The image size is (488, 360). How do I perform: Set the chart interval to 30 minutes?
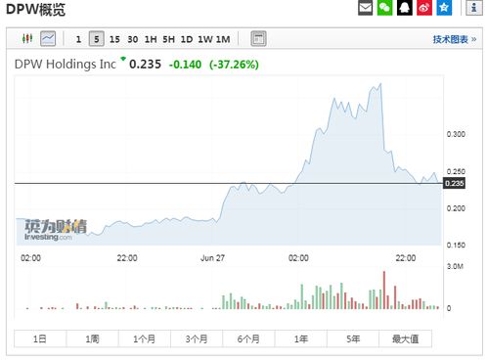pos(133,39)
